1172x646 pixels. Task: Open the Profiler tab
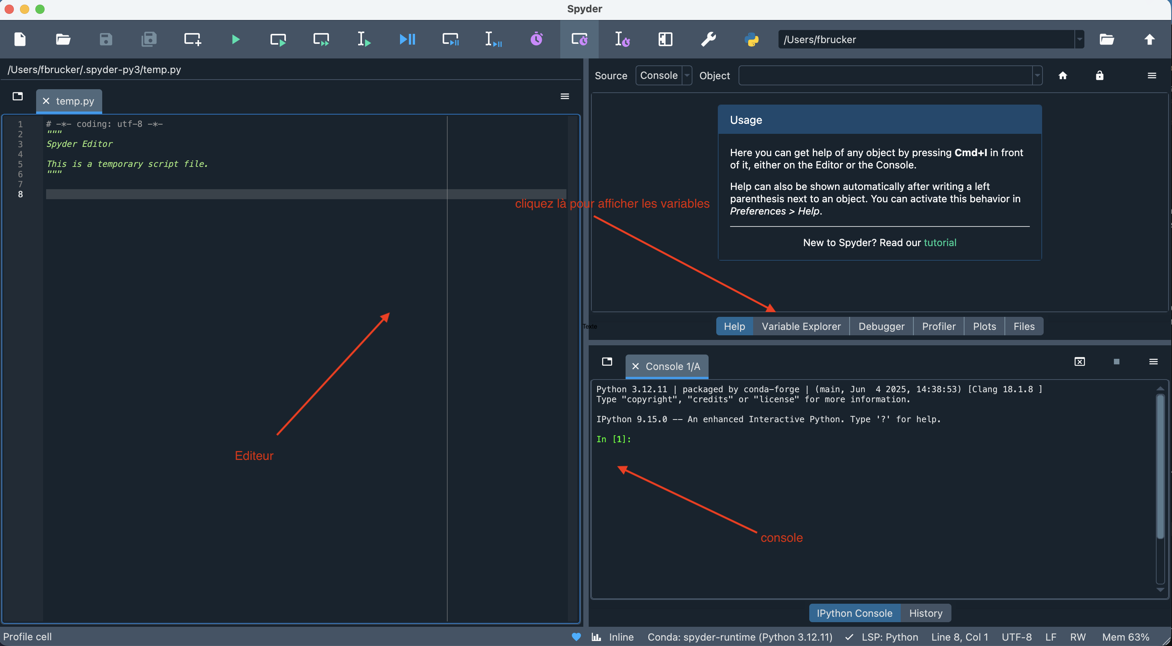[939, 326]
